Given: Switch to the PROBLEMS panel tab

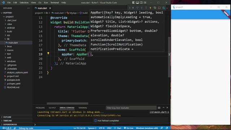Looking at the screenshot, I should pyautogui.click(x=40, y=108).
